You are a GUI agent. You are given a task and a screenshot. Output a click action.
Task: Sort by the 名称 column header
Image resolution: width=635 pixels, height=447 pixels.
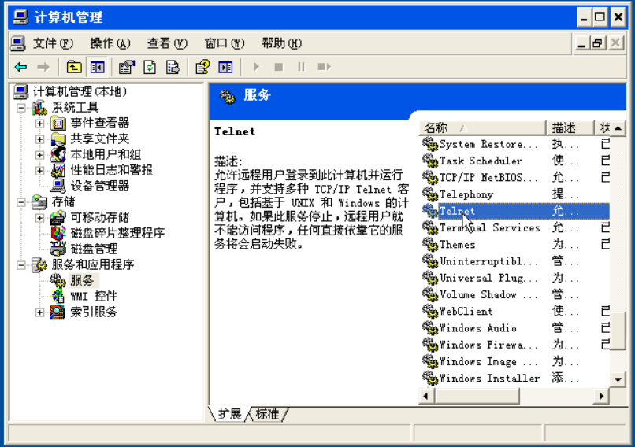coord(482,128)
